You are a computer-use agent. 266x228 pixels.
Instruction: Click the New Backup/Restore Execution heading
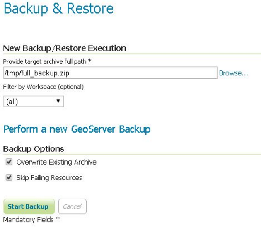point(64,48)
